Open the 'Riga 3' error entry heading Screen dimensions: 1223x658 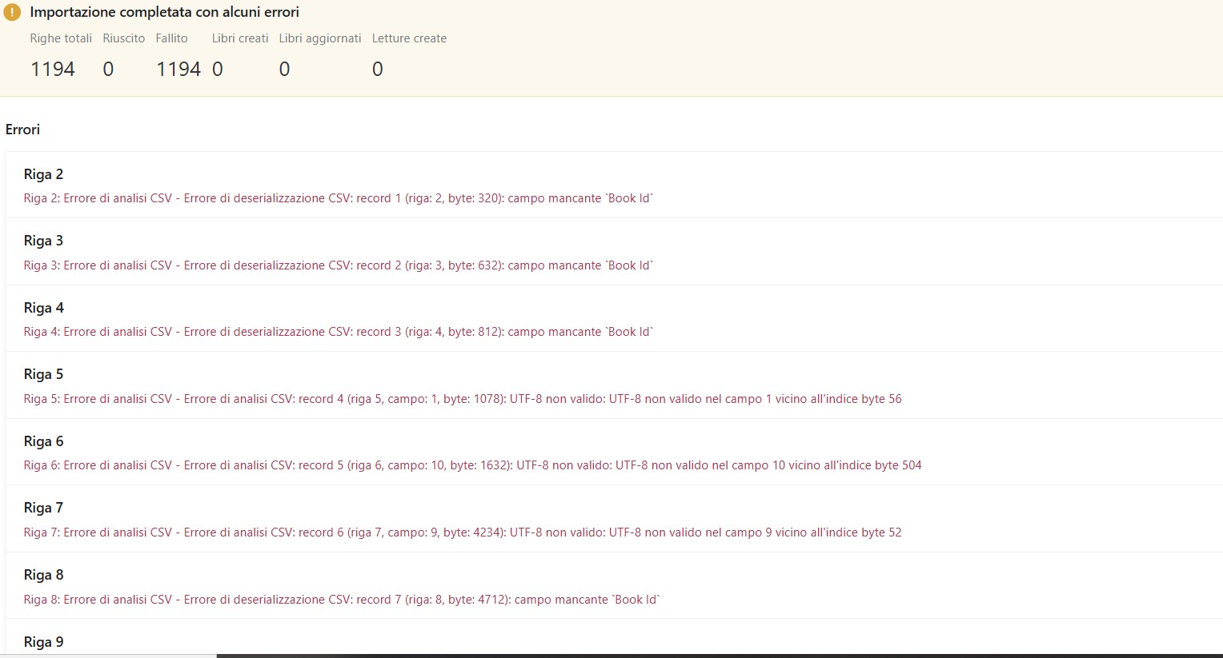[x=43, y=241]
